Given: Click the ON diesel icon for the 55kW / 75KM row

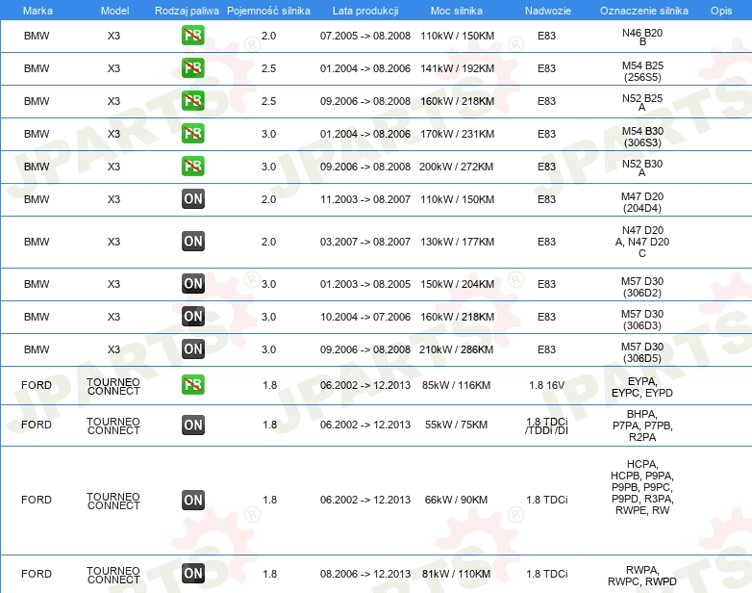Looking at the screenshot, I should tap(192, 425).
